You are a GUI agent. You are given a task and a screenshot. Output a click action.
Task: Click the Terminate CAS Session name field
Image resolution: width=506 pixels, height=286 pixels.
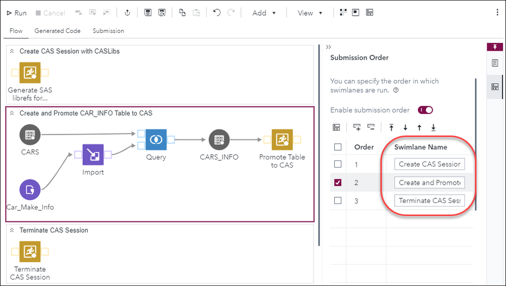tap(430, 200)
